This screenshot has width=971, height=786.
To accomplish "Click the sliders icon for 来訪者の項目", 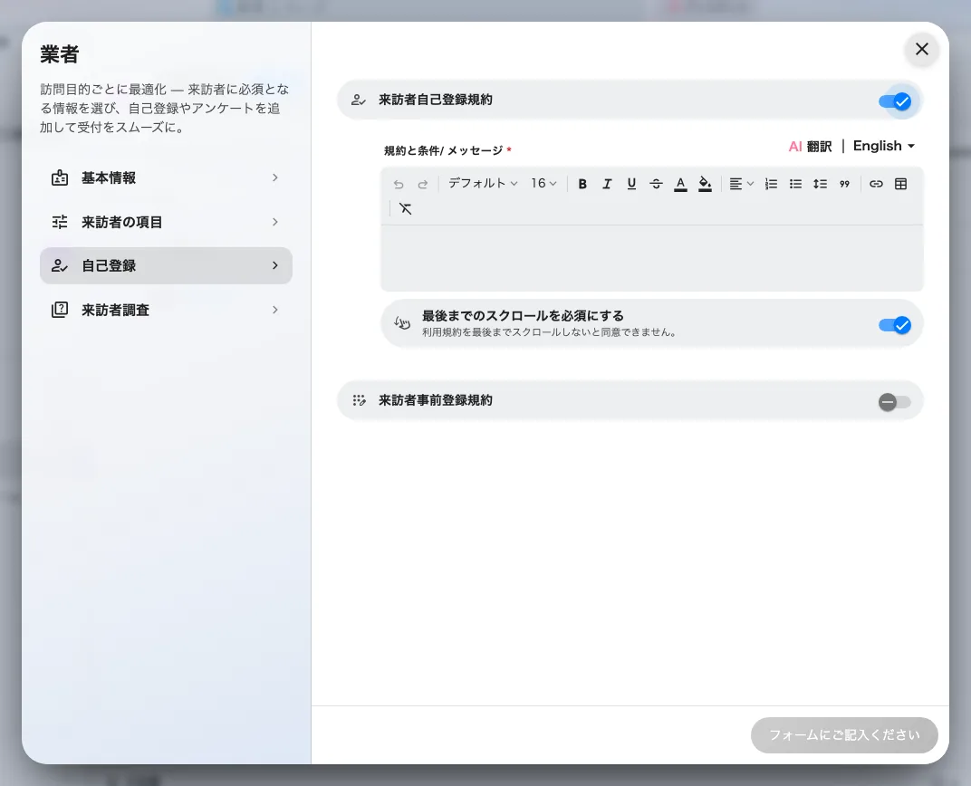I will 60,222.
